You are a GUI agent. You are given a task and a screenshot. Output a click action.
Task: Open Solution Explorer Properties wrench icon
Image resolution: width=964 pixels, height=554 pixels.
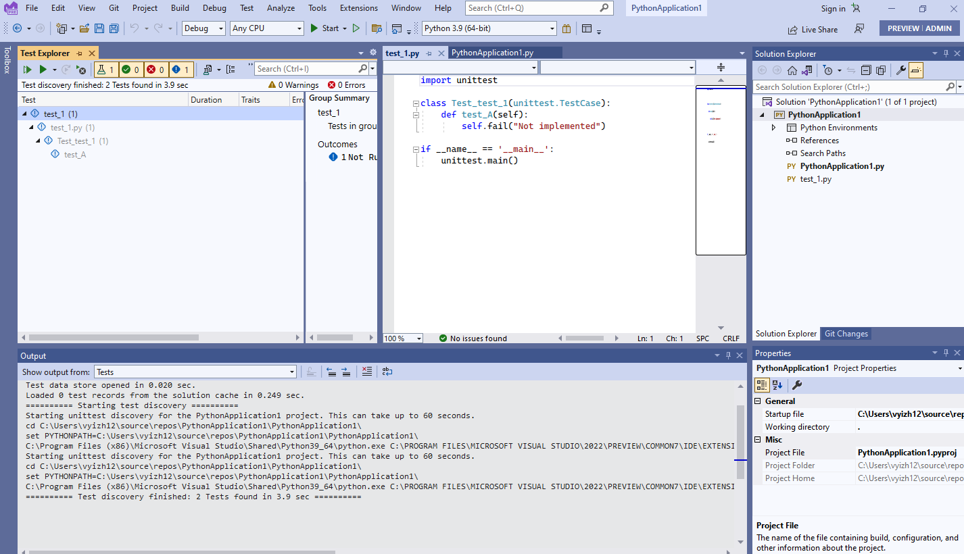pos(901,70)
